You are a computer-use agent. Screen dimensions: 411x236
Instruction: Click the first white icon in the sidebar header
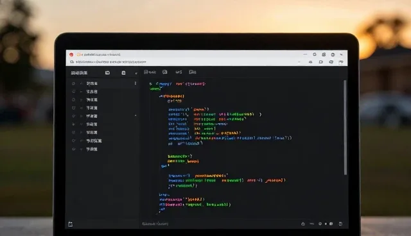[107, 72]
